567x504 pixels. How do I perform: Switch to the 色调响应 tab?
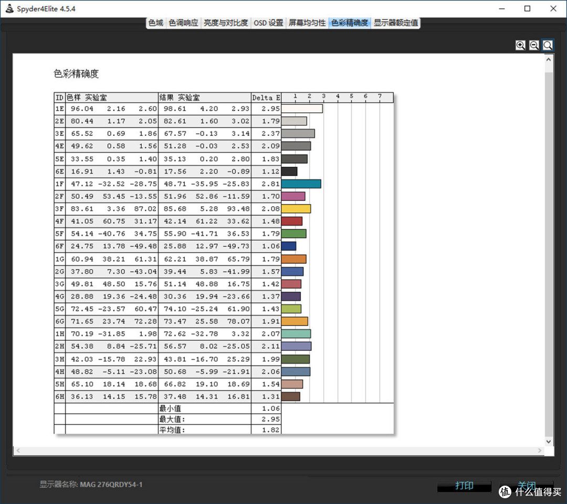[183, 23]
